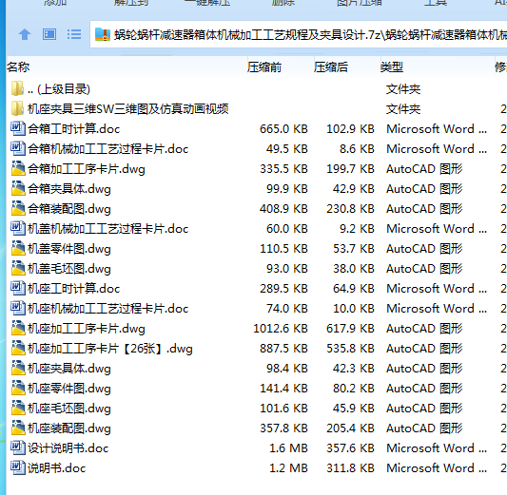
Task: Click Word icon of 机座工时计算.doc
Action: click(x=17, y=288)
